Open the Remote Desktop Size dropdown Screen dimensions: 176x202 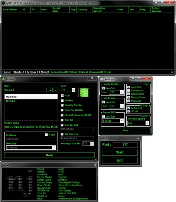coord(122,92)
